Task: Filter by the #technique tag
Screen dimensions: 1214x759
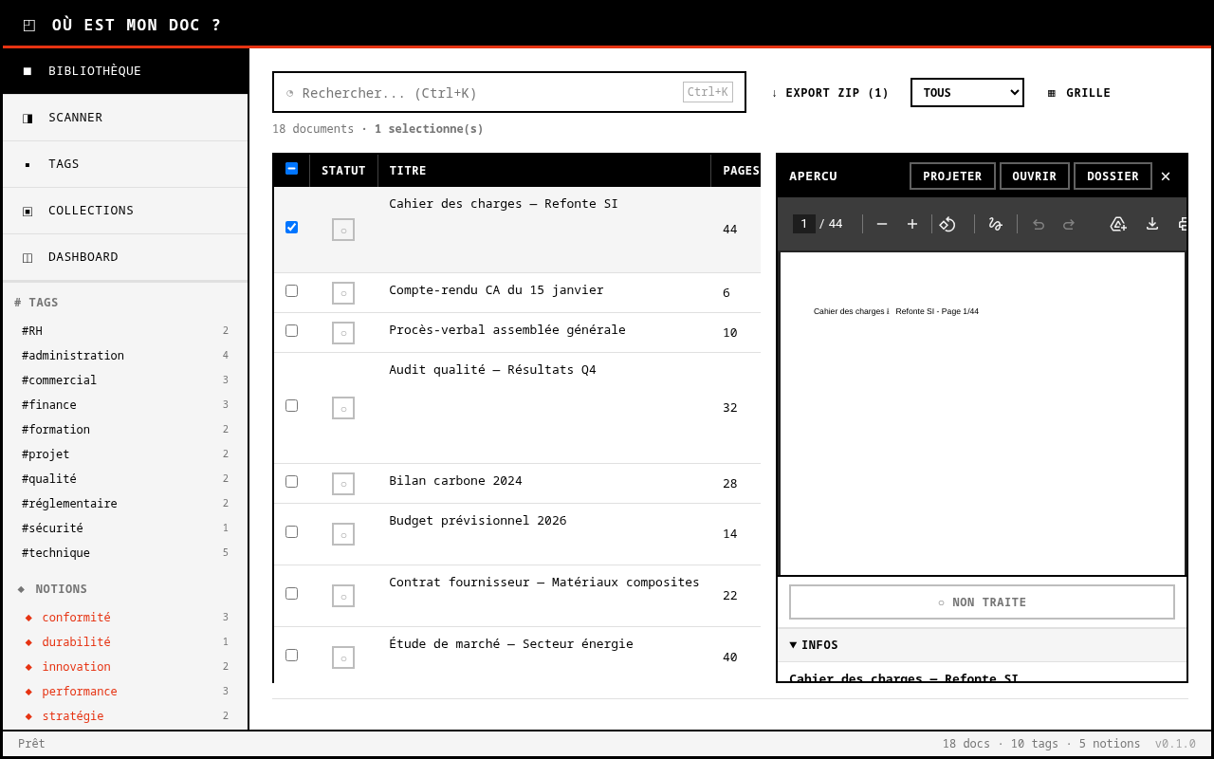Action: [x=56, y=553]
